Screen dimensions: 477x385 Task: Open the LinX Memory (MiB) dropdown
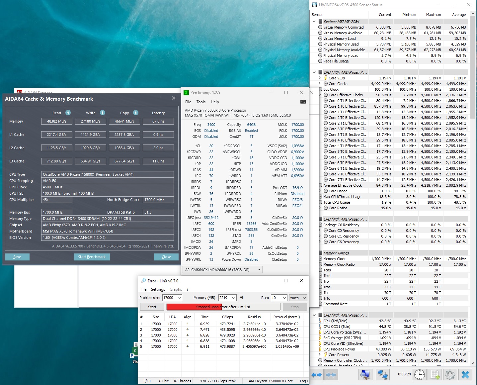(x=234, y=298)
